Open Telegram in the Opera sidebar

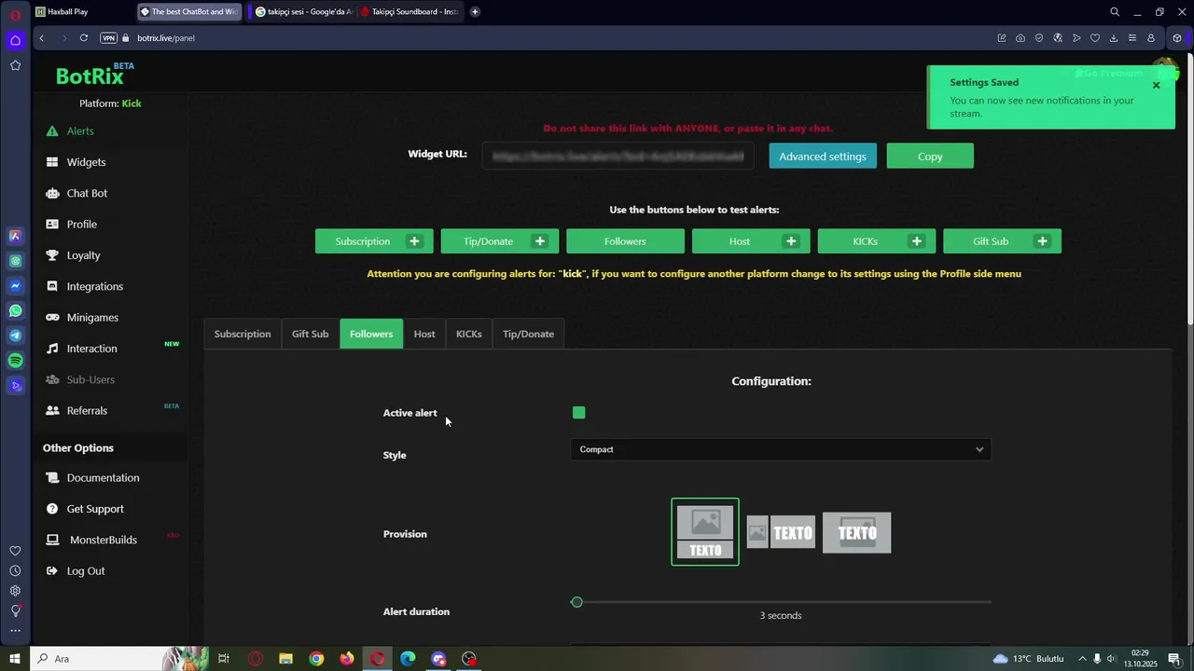[x=16, y=335]
